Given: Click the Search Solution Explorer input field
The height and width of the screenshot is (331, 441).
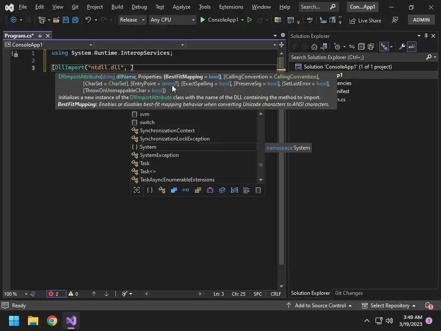Looking at the screenshot, I should [x=357, y=57].
